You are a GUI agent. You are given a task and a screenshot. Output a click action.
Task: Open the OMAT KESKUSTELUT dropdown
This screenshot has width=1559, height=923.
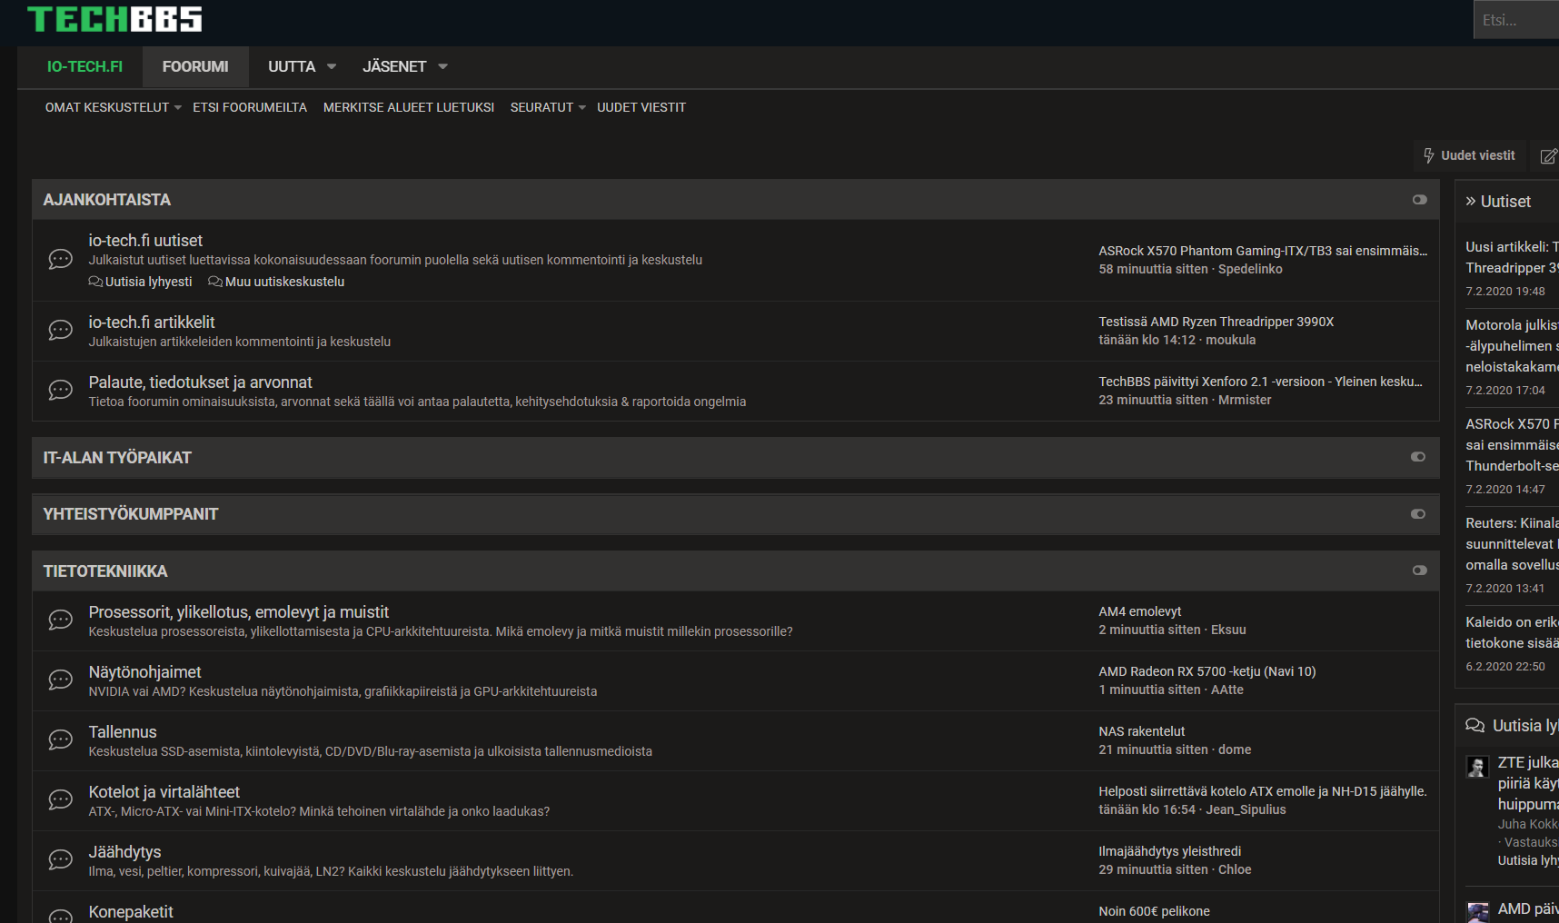(107, 107)
